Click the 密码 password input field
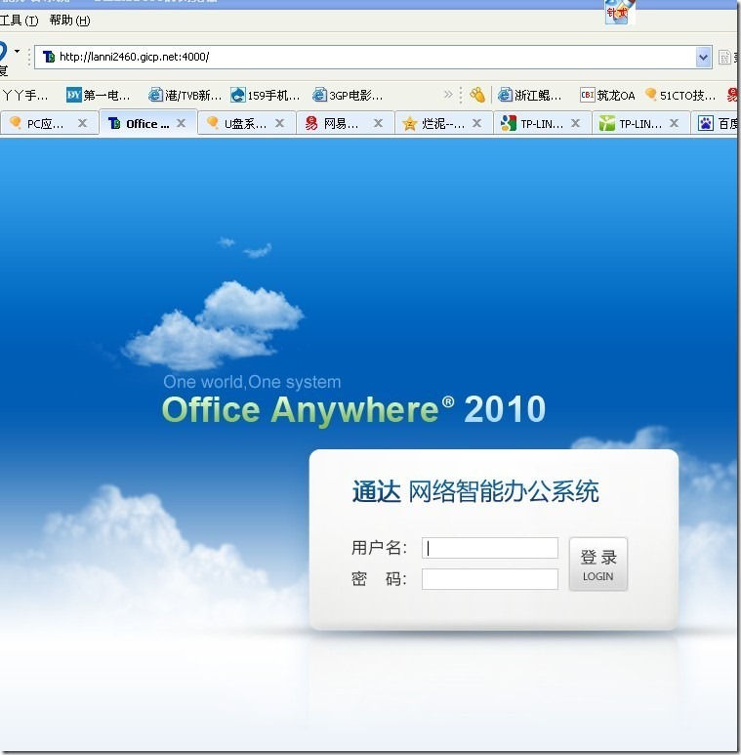The width and height of the screenshot is (741, 755). [x=490, y=579]
